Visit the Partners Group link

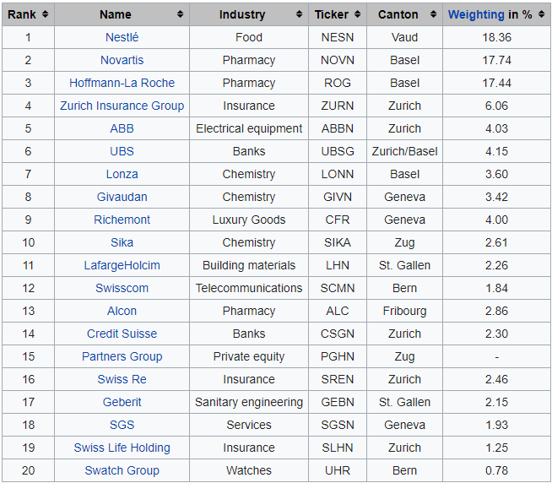122,356
